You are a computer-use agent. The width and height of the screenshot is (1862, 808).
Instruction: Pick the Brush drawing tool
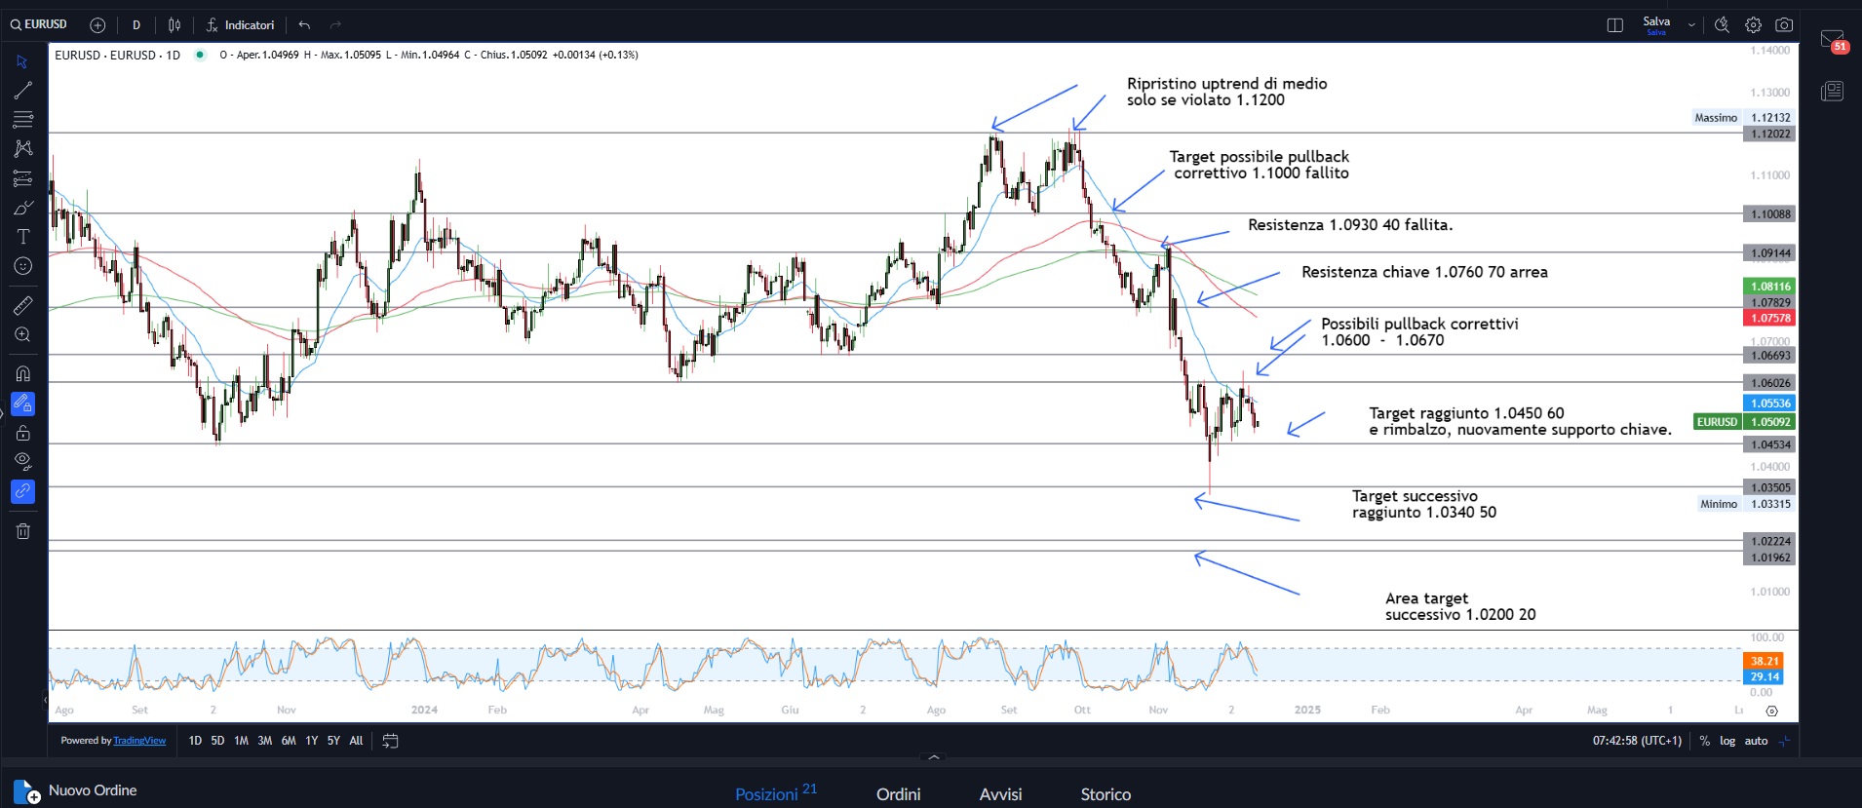(x=22, y=208)
